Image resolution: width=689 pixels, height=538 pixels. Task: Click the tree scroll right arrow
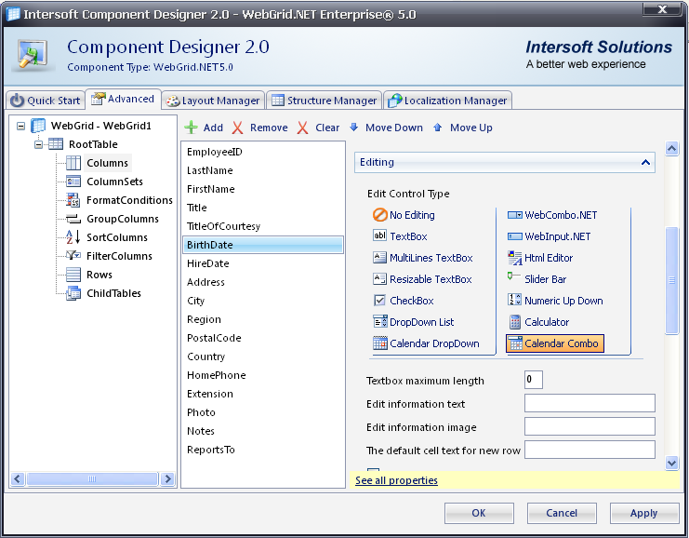[x=167, y=478]
